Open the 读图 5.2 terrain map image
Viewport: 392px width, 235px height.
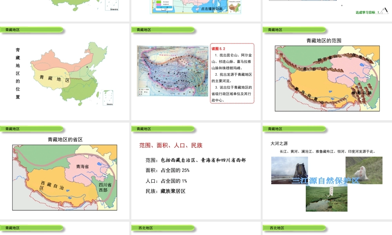[x=172, y=71]
